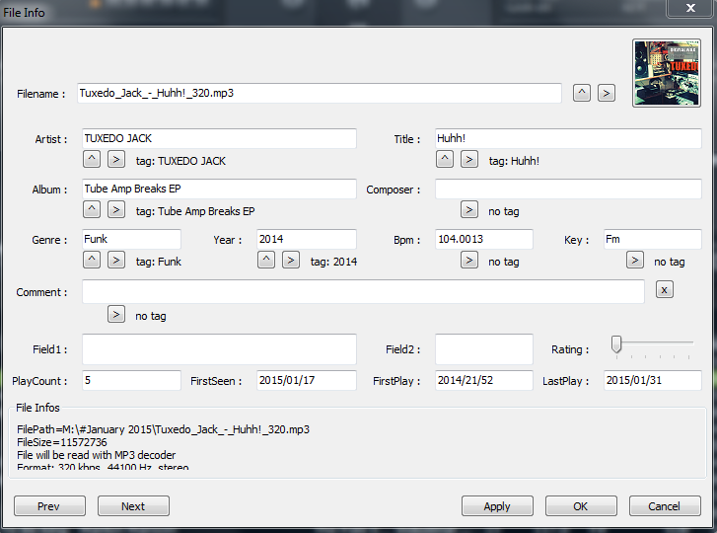Go to the next file with Next
The image size is (717, 533).
point(133,506)
